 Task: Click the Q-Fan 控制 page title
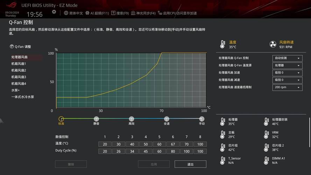click(21, 22)
